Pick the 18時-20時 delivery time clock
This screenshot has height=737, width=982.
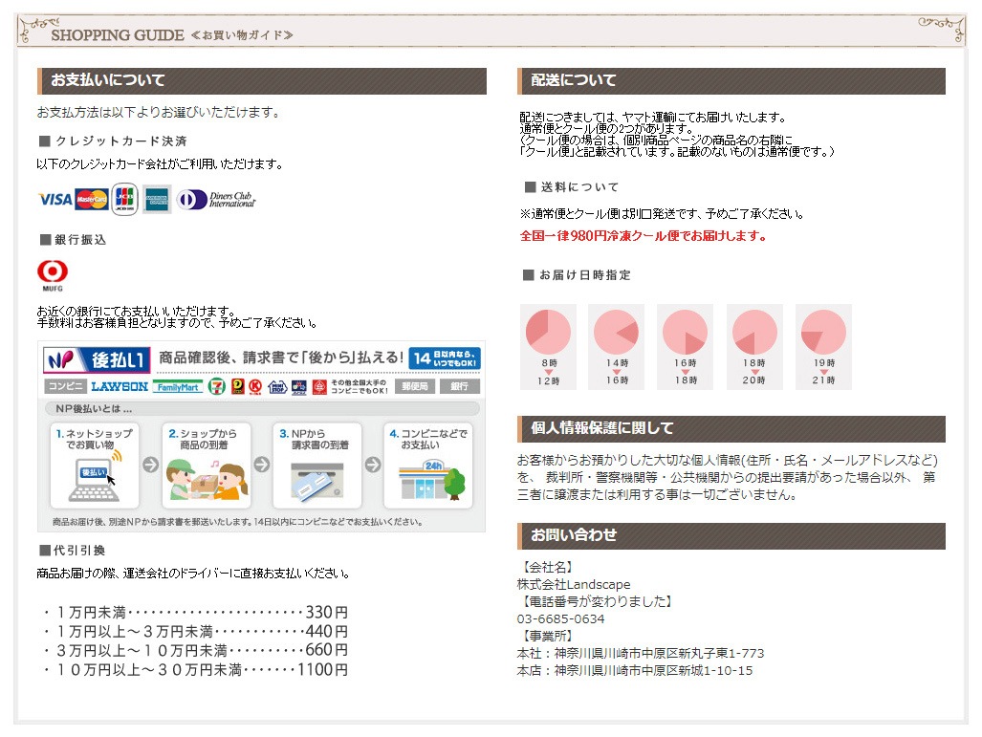[754, 346]
